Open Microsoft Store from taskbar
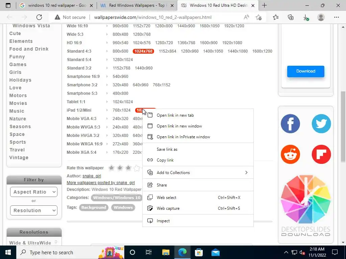 tap(199, 252)
